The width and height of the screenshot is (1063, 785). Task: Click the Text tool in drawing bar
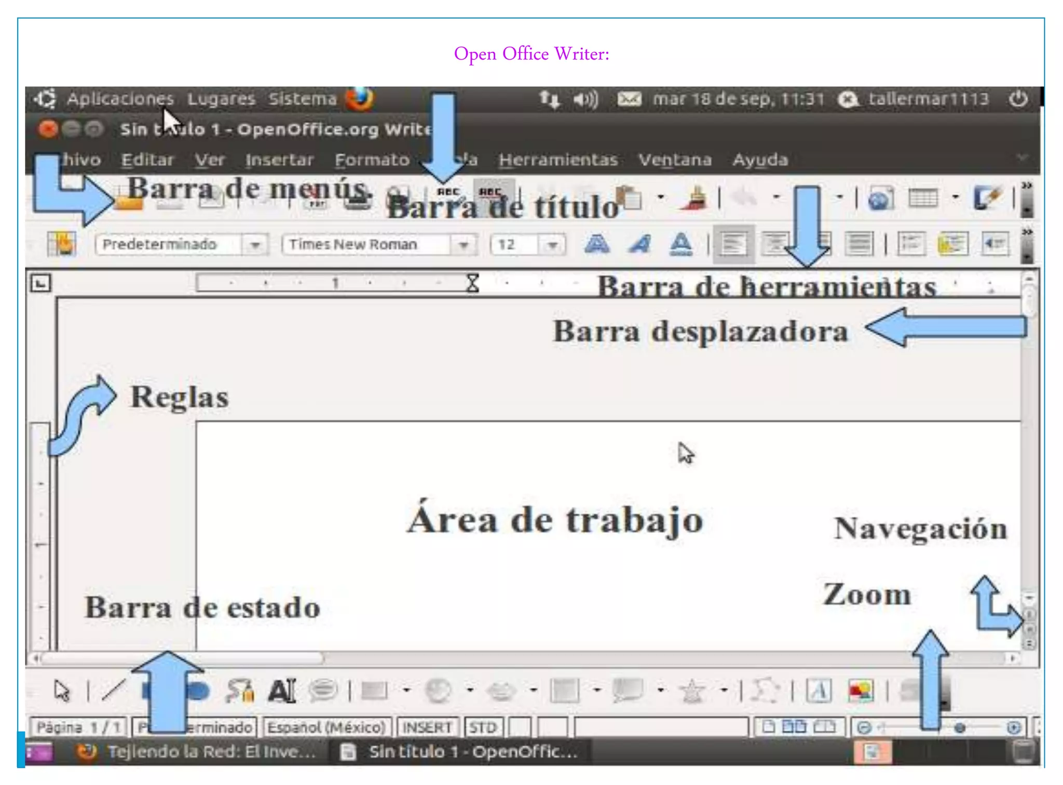tap(282, 691)
